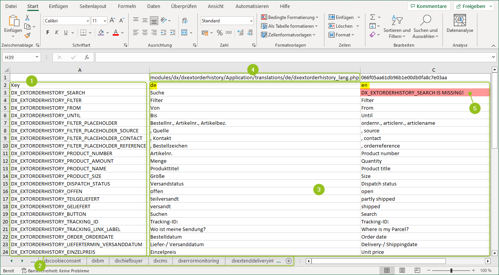Click the insert function fx icon

coord(87,57)
